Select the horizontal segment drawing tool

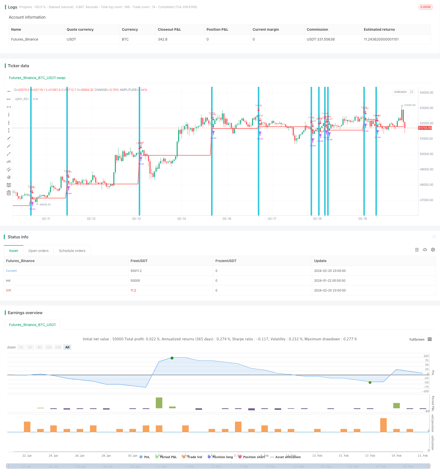pyautogui.click(x=9, y=107)
